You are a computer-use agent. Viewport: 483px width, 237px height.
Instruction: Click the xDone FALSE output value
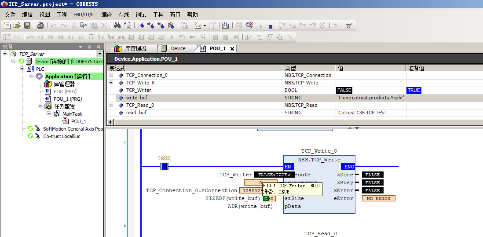click(x=373, y=175)
